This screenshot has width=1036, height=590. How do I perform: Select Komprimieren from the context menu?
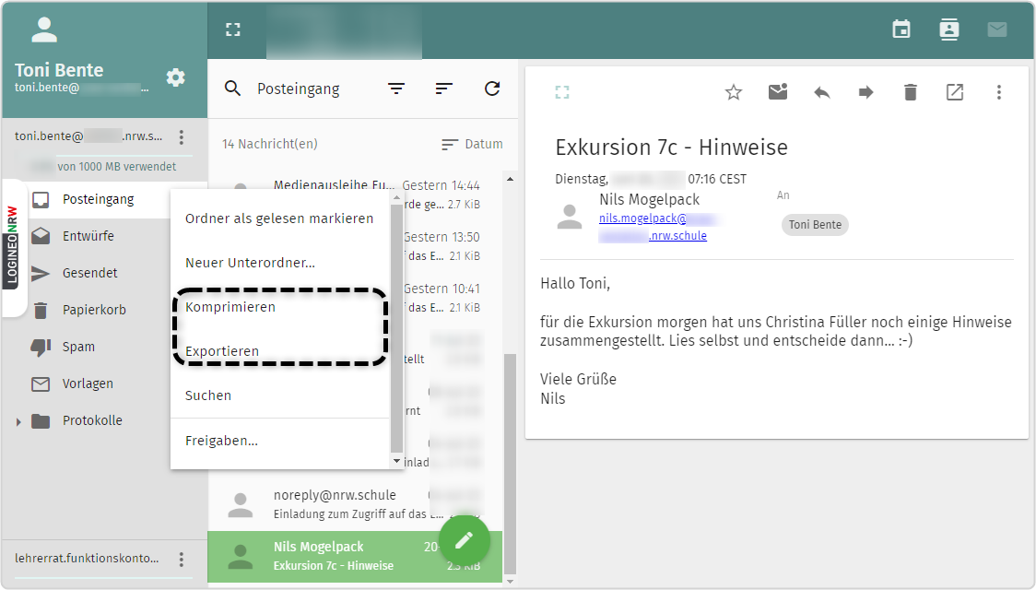(230, 307)
